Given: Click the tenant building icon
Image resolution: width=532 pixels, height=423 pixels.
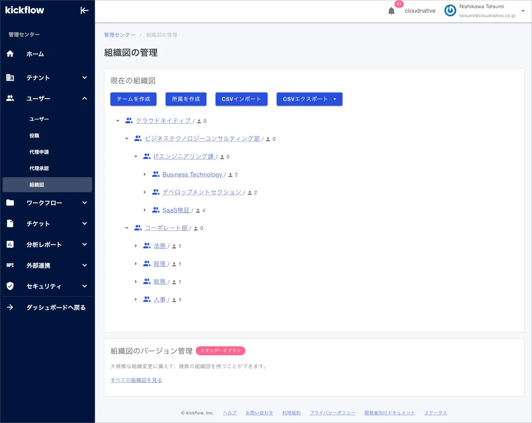Looking at the screenshot, I should pos(10,78).
